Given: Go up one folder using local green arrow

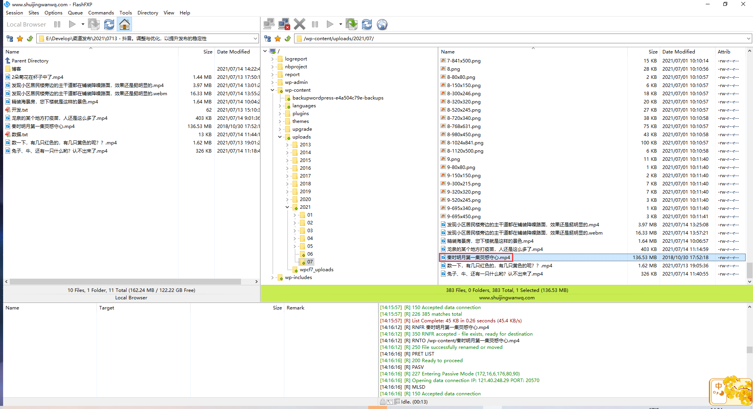Looking at the screenshot, I should click(x=30, y=39).
